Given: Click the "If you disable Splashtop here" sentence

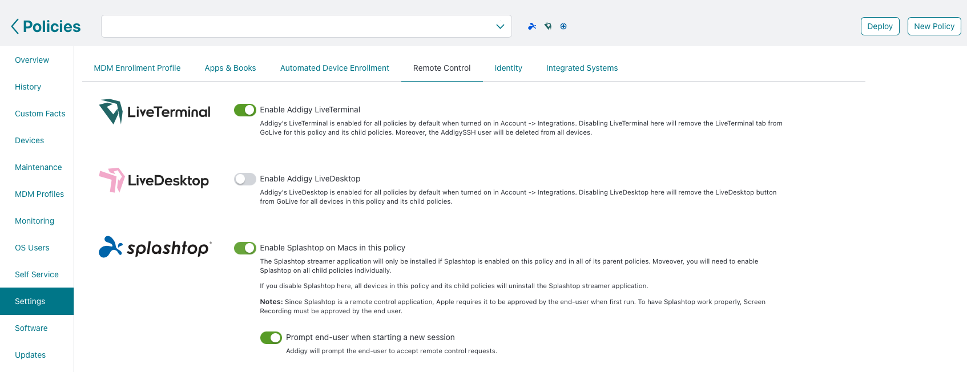Looking at the screenshot, I should [x=454, y=286].
